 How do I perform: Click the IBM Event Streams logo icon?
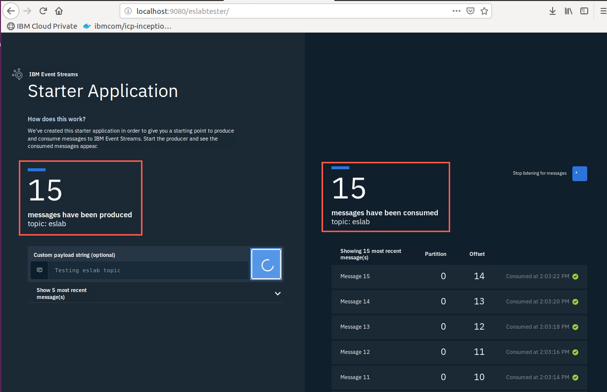tap(18, 74)
